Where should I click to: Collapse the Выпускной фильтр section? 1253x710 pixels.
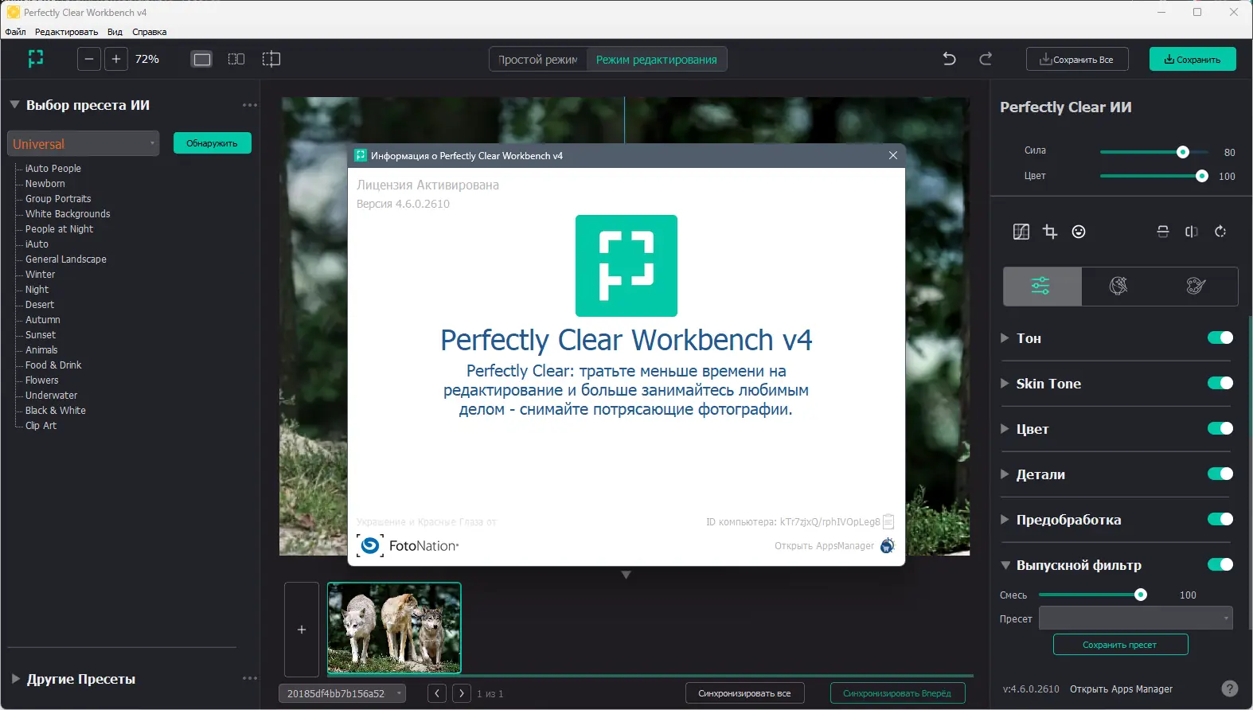click(1005, 565)
